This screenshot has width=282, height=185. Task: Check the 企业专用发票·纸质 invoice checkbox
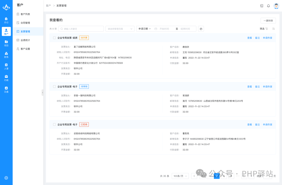(54, 38)
